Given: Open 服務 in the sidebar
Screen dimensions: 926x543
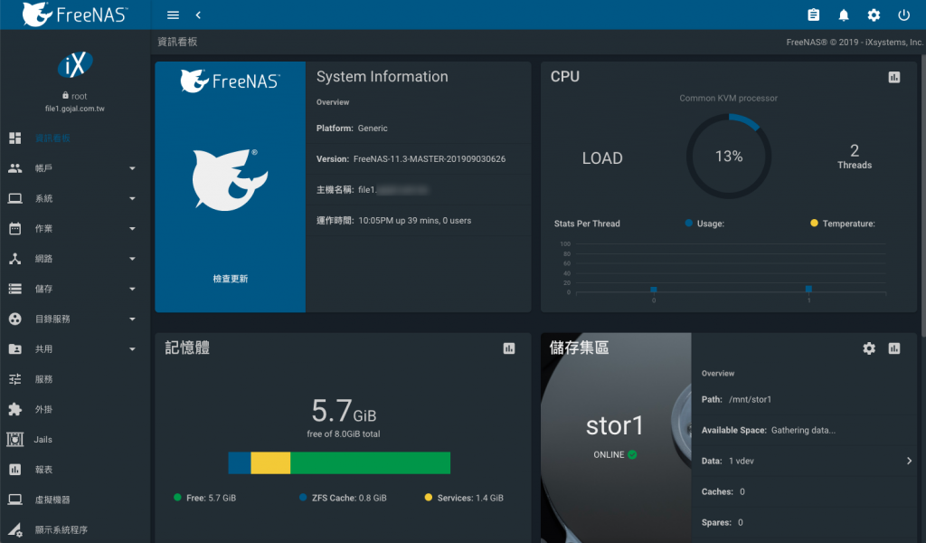Looking at the screenshot, I should (43, 379).
